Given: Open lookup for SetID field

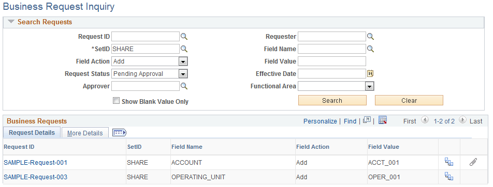Looking at the screenshot, I should pyautogui.click(x=184, y=49).
